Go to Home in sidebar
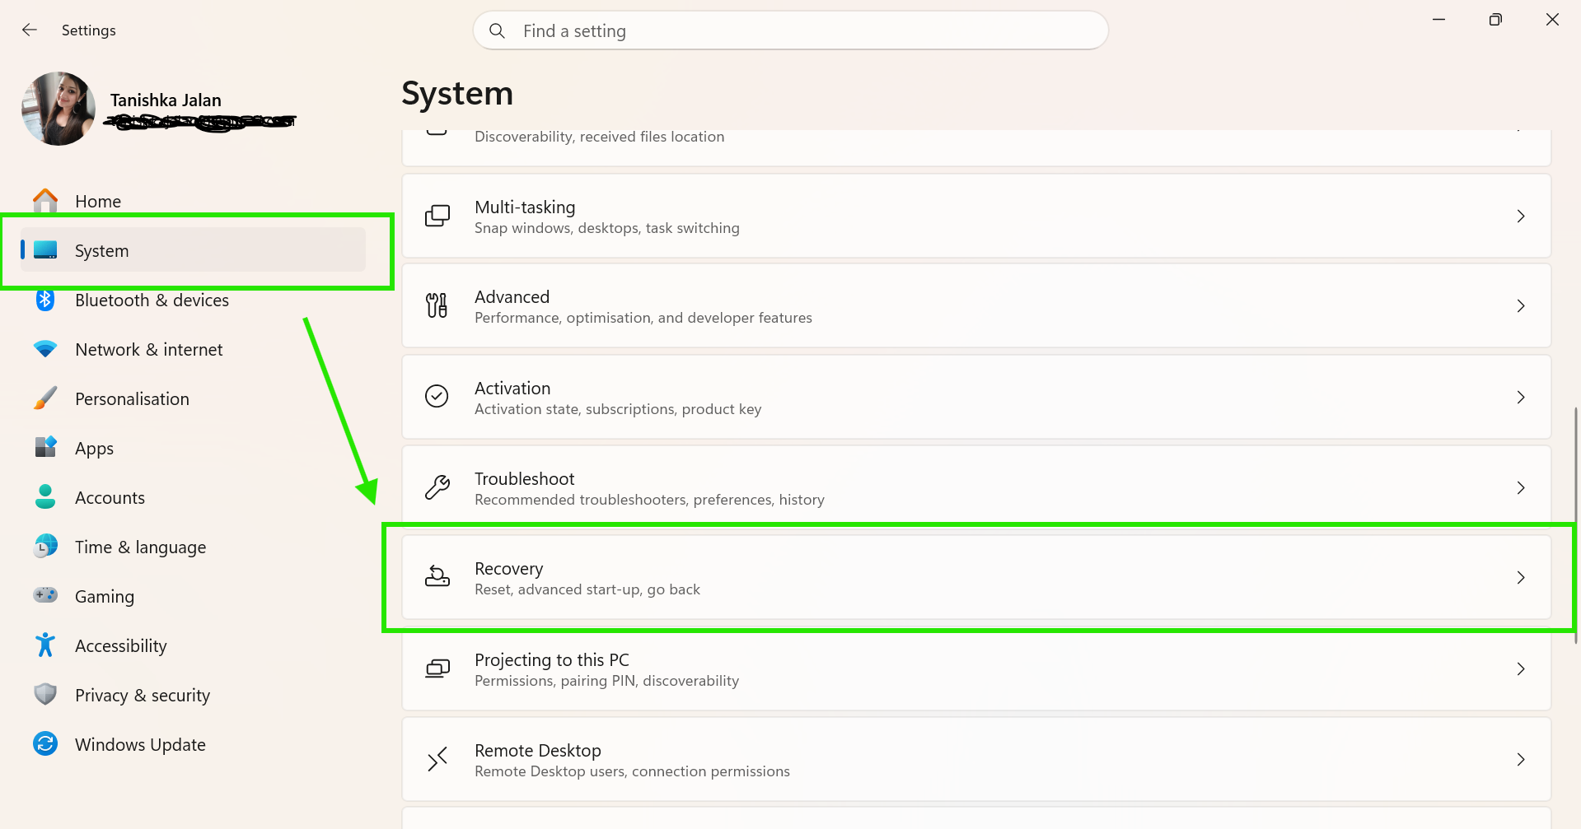 (x=98, y=201)
